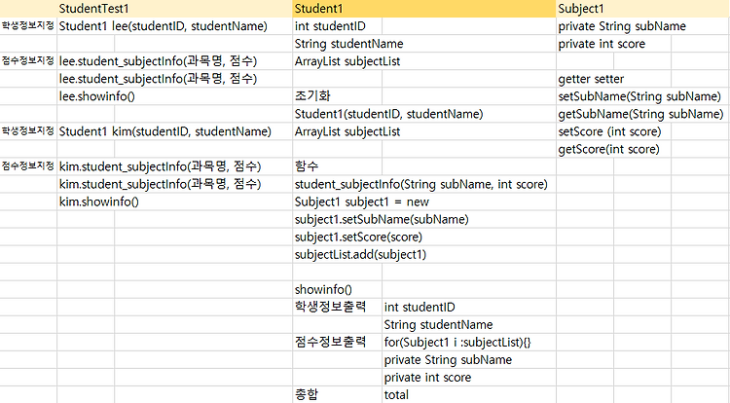Select 'private int score' in Subject1 column
The width and height of the screenshot is (730, 403).
click(x=602, y=44)
